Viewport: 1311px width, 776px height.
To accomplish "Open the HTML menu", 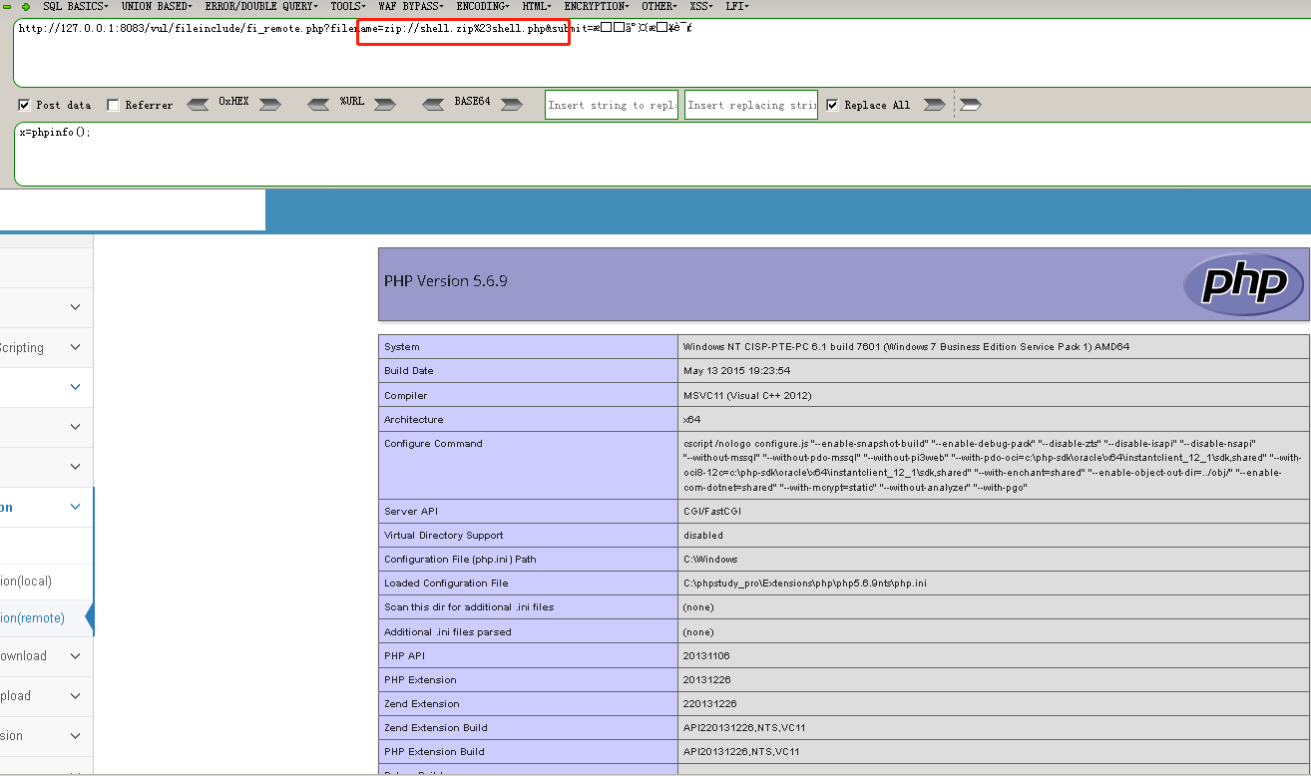I will point(538,6).
